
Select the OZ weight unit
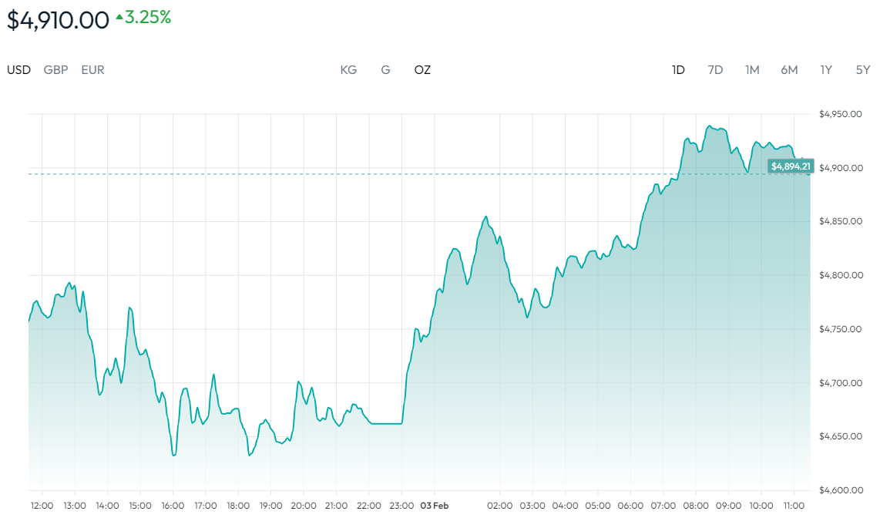(x=422, y=70)
